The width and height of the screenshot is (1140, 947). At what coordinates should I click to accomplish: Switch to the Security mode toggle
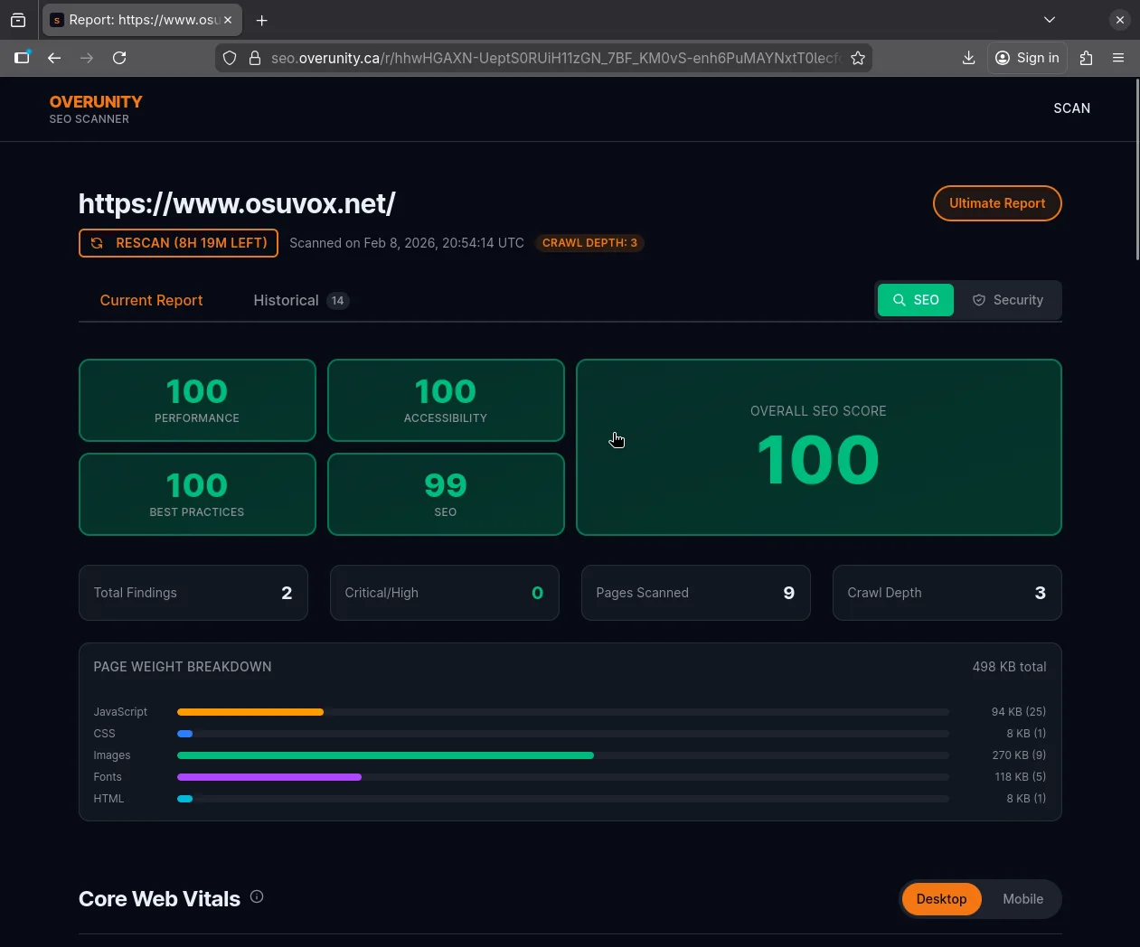click(x=1007, y=300)
